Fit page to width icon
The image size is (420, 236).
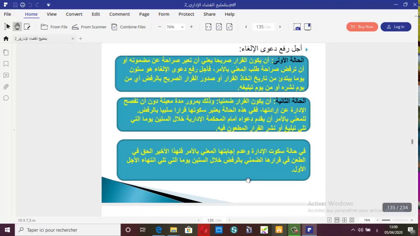pyautogui.click(x=208, y=27)
